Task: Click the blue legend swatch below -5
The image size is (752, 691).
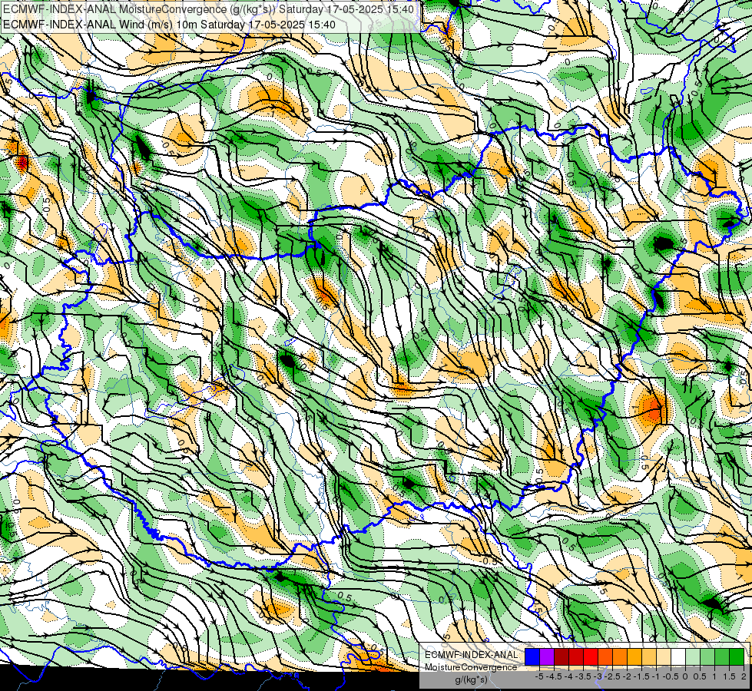Action: pos(532,656)
